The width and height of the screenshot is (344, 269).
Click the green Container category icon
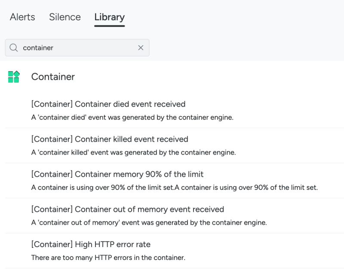click(x=13, y=76)
